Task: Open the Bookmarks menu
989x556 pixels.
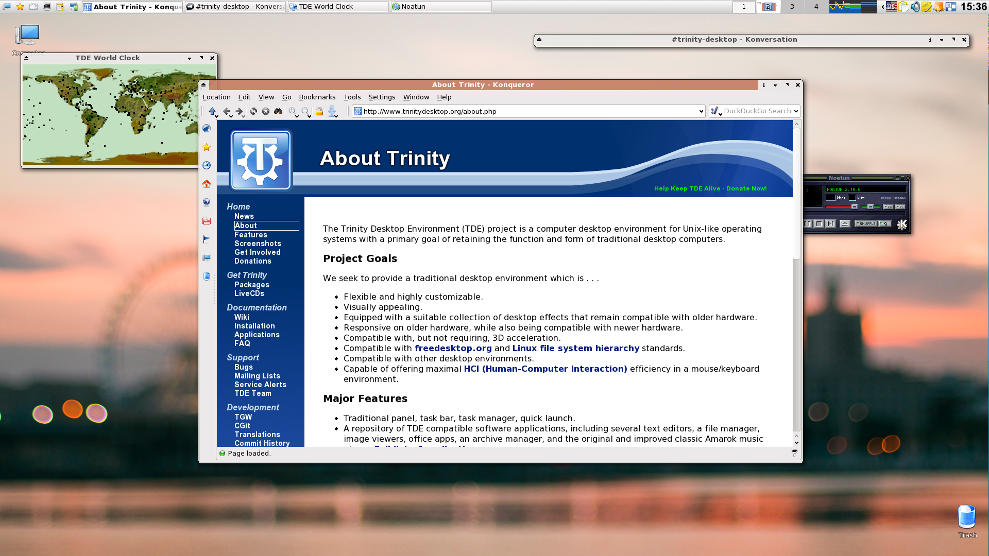Action: pos(317,97)
